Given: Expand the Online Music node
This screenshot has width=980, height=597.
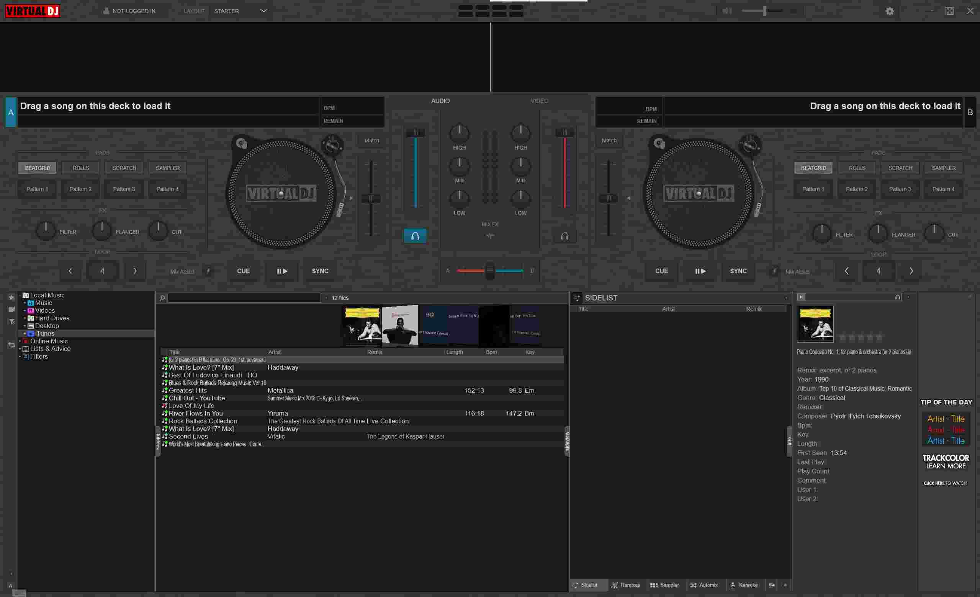Looking at the screenshot, I should (x=20, y=341).
